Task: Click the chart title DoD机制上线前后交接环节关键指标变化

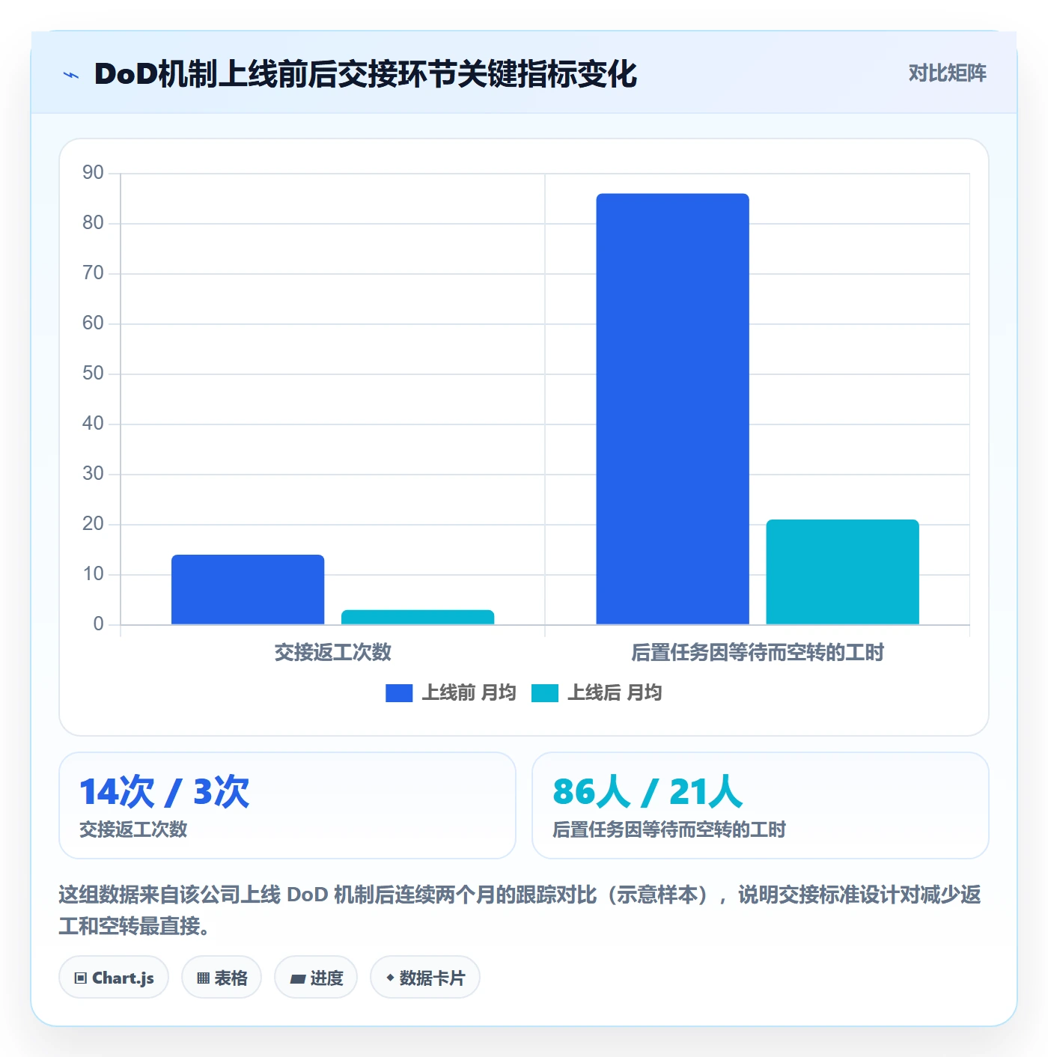Action: [365, 74]
